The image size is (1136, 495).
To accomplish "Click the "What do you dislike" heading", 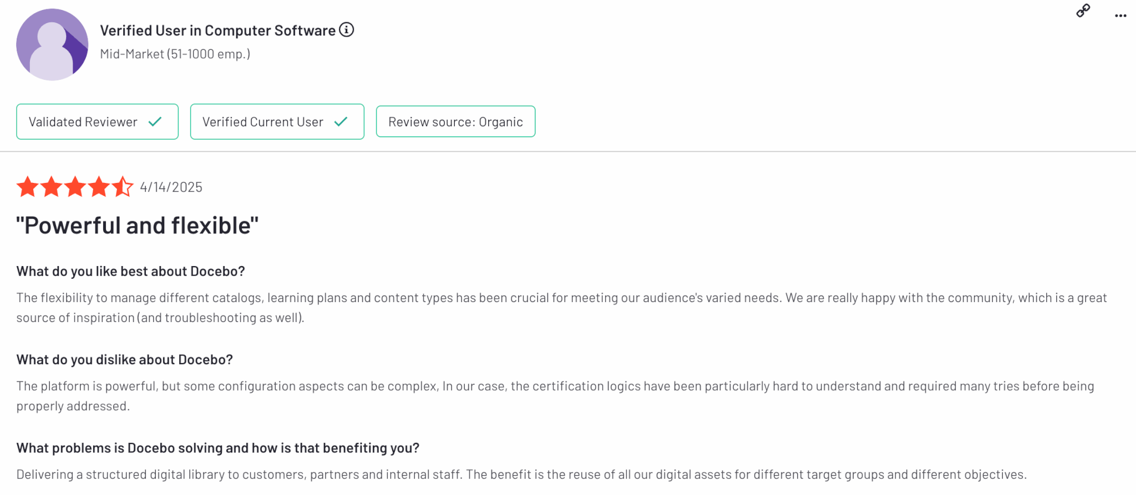I will pyautogui.click(x=124, y=360).
